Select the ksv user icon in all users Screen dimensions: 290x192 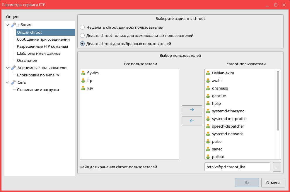(83, 88)
